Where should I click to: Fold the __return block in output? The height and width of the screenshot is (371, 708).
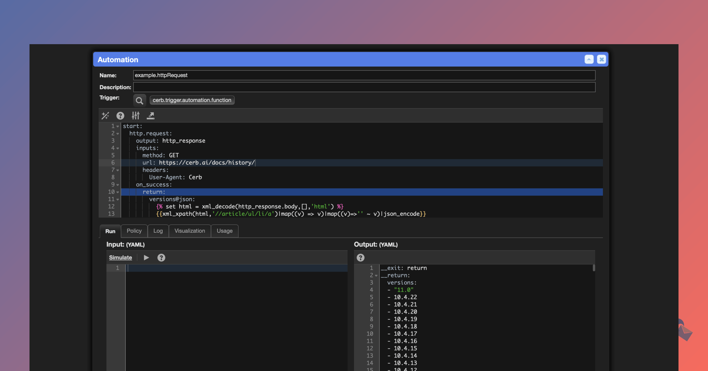pos(376,276)
